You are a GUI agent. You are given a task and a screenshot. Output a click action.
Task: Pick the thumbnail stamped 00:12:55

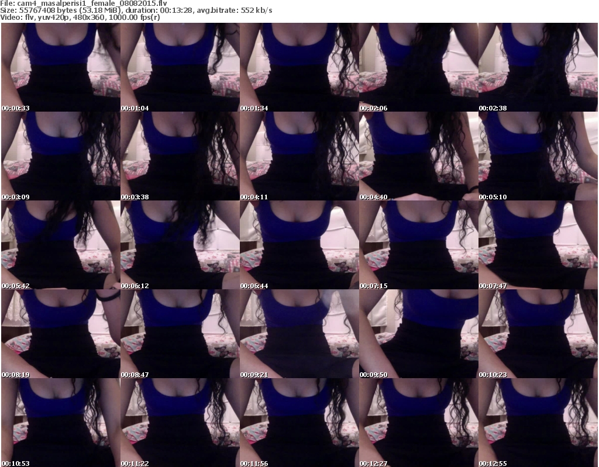538,423
